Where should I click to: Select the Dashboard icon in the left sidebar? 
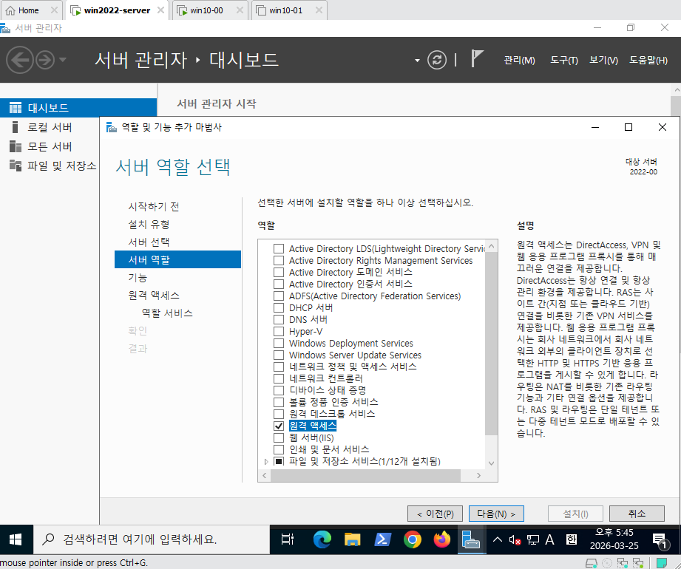click(16, 108)
